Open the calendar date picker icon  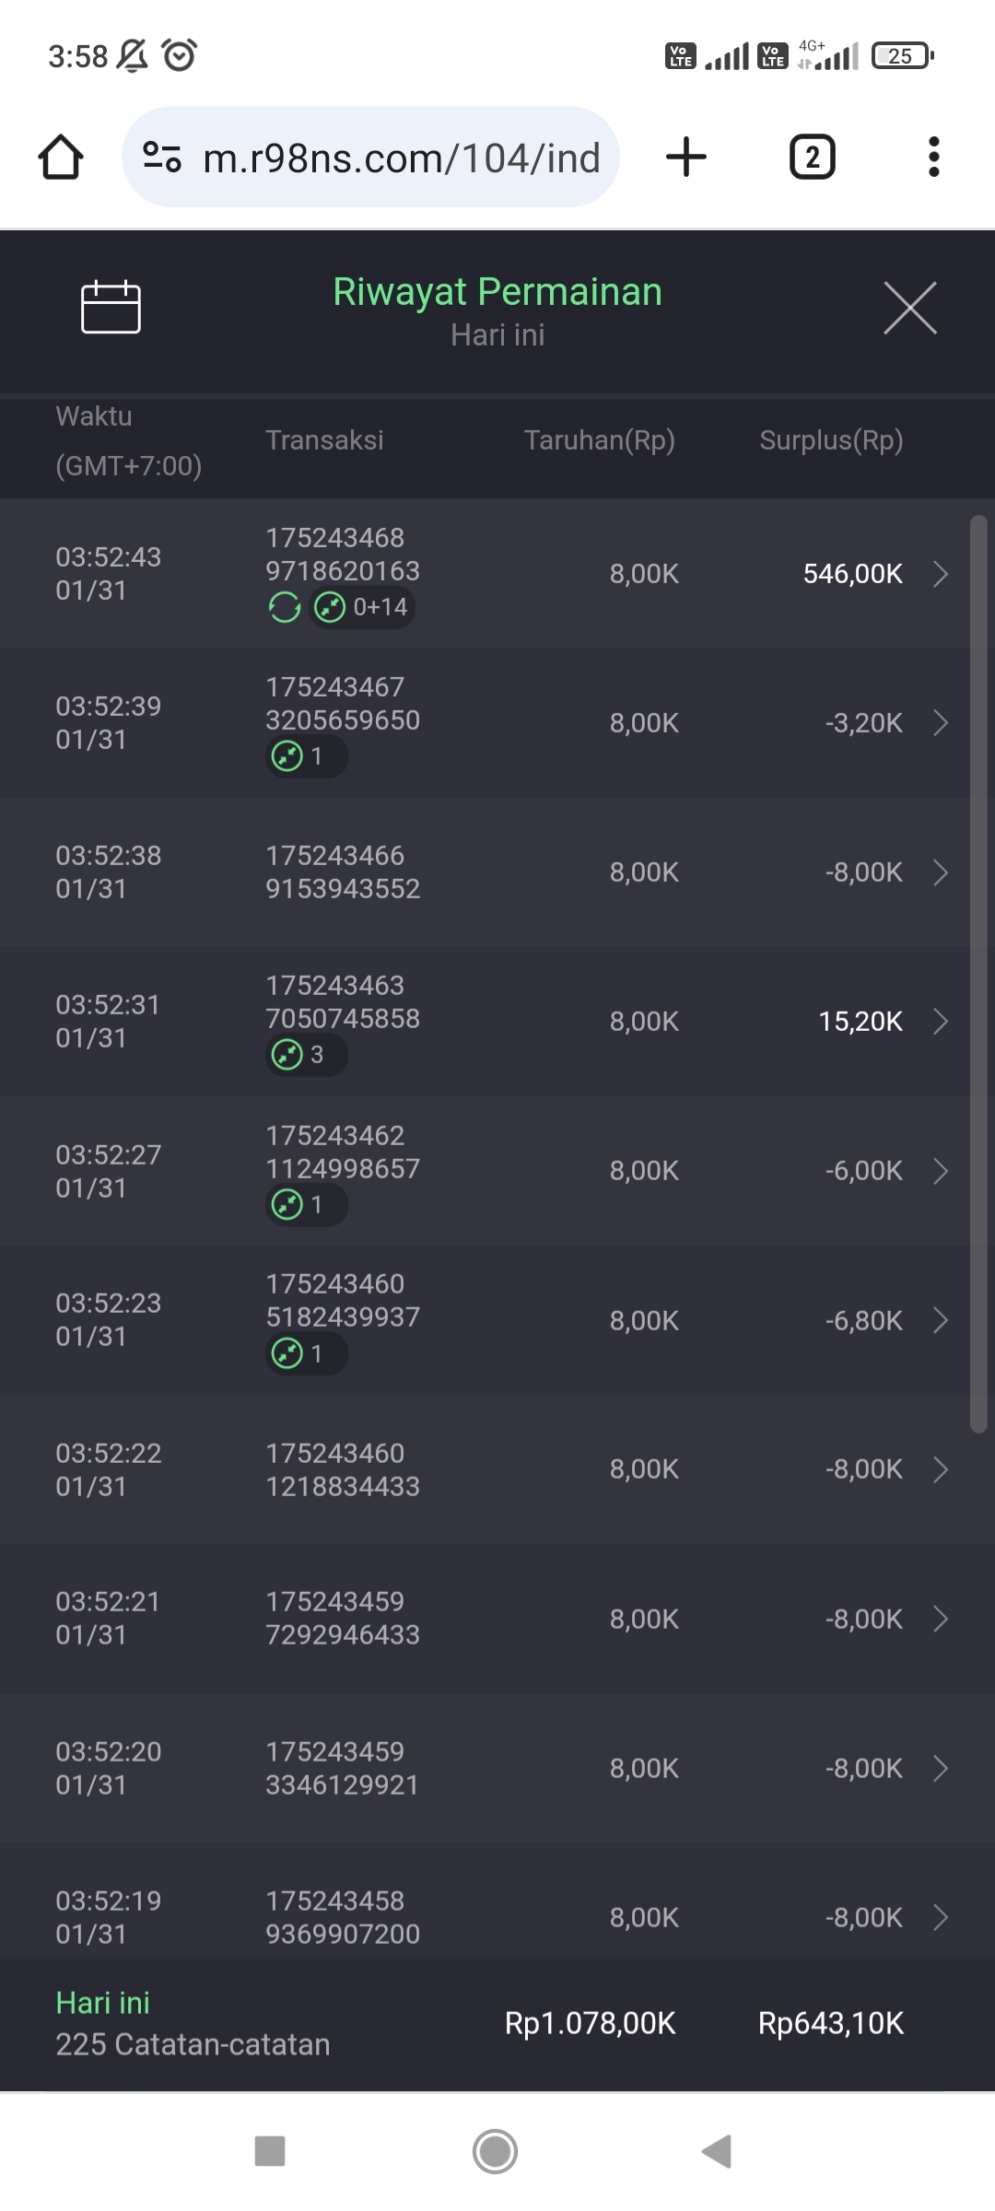(x=111, y=307)
